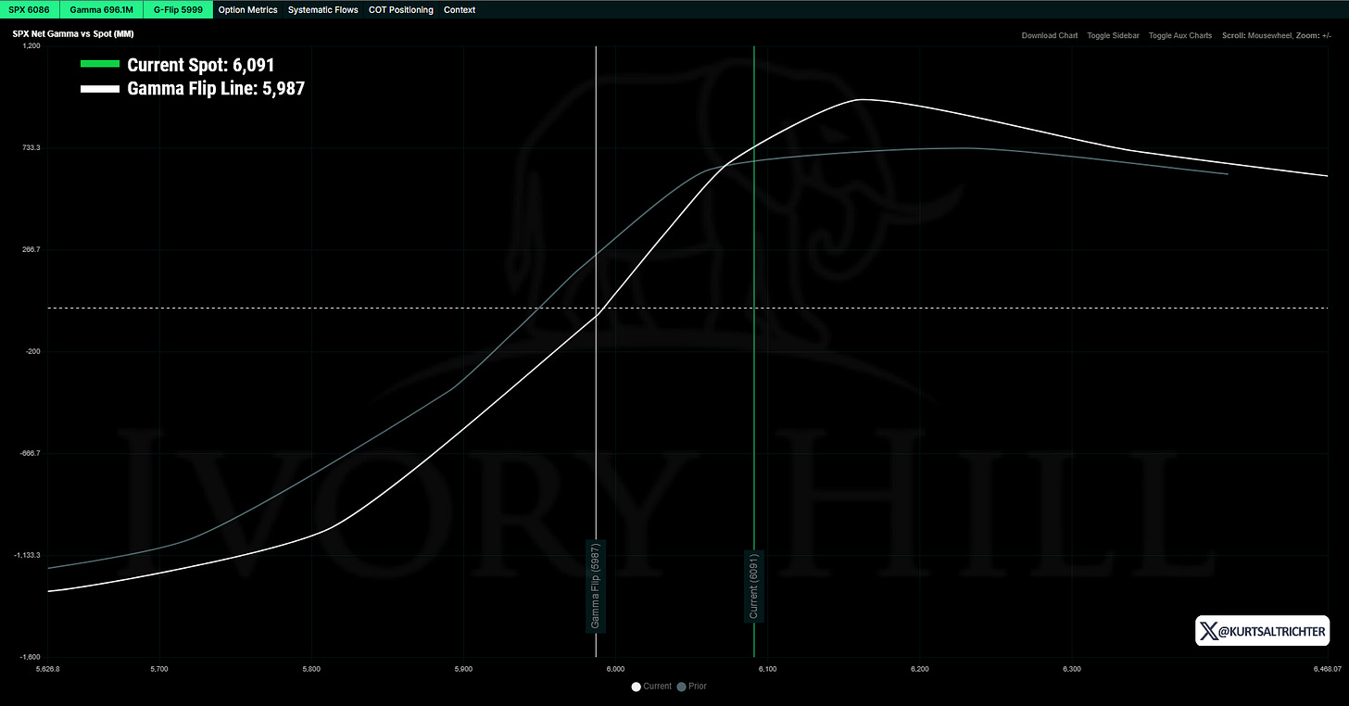Click the X logo in the @KURTSALTRICHTER badge
Image resolution: width=1349 pixels, height=706 pixels.
click(x=1208, y=632)
